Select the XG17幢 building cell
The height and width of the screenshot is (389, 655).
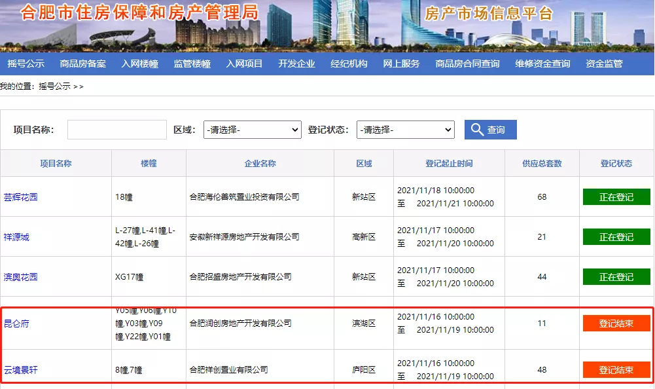129,277
